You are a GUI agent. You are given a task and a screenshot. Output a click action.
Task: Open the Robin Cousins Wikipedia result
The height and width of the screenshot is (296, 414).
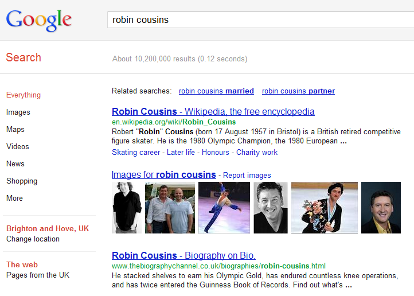[x=213, y=111]
